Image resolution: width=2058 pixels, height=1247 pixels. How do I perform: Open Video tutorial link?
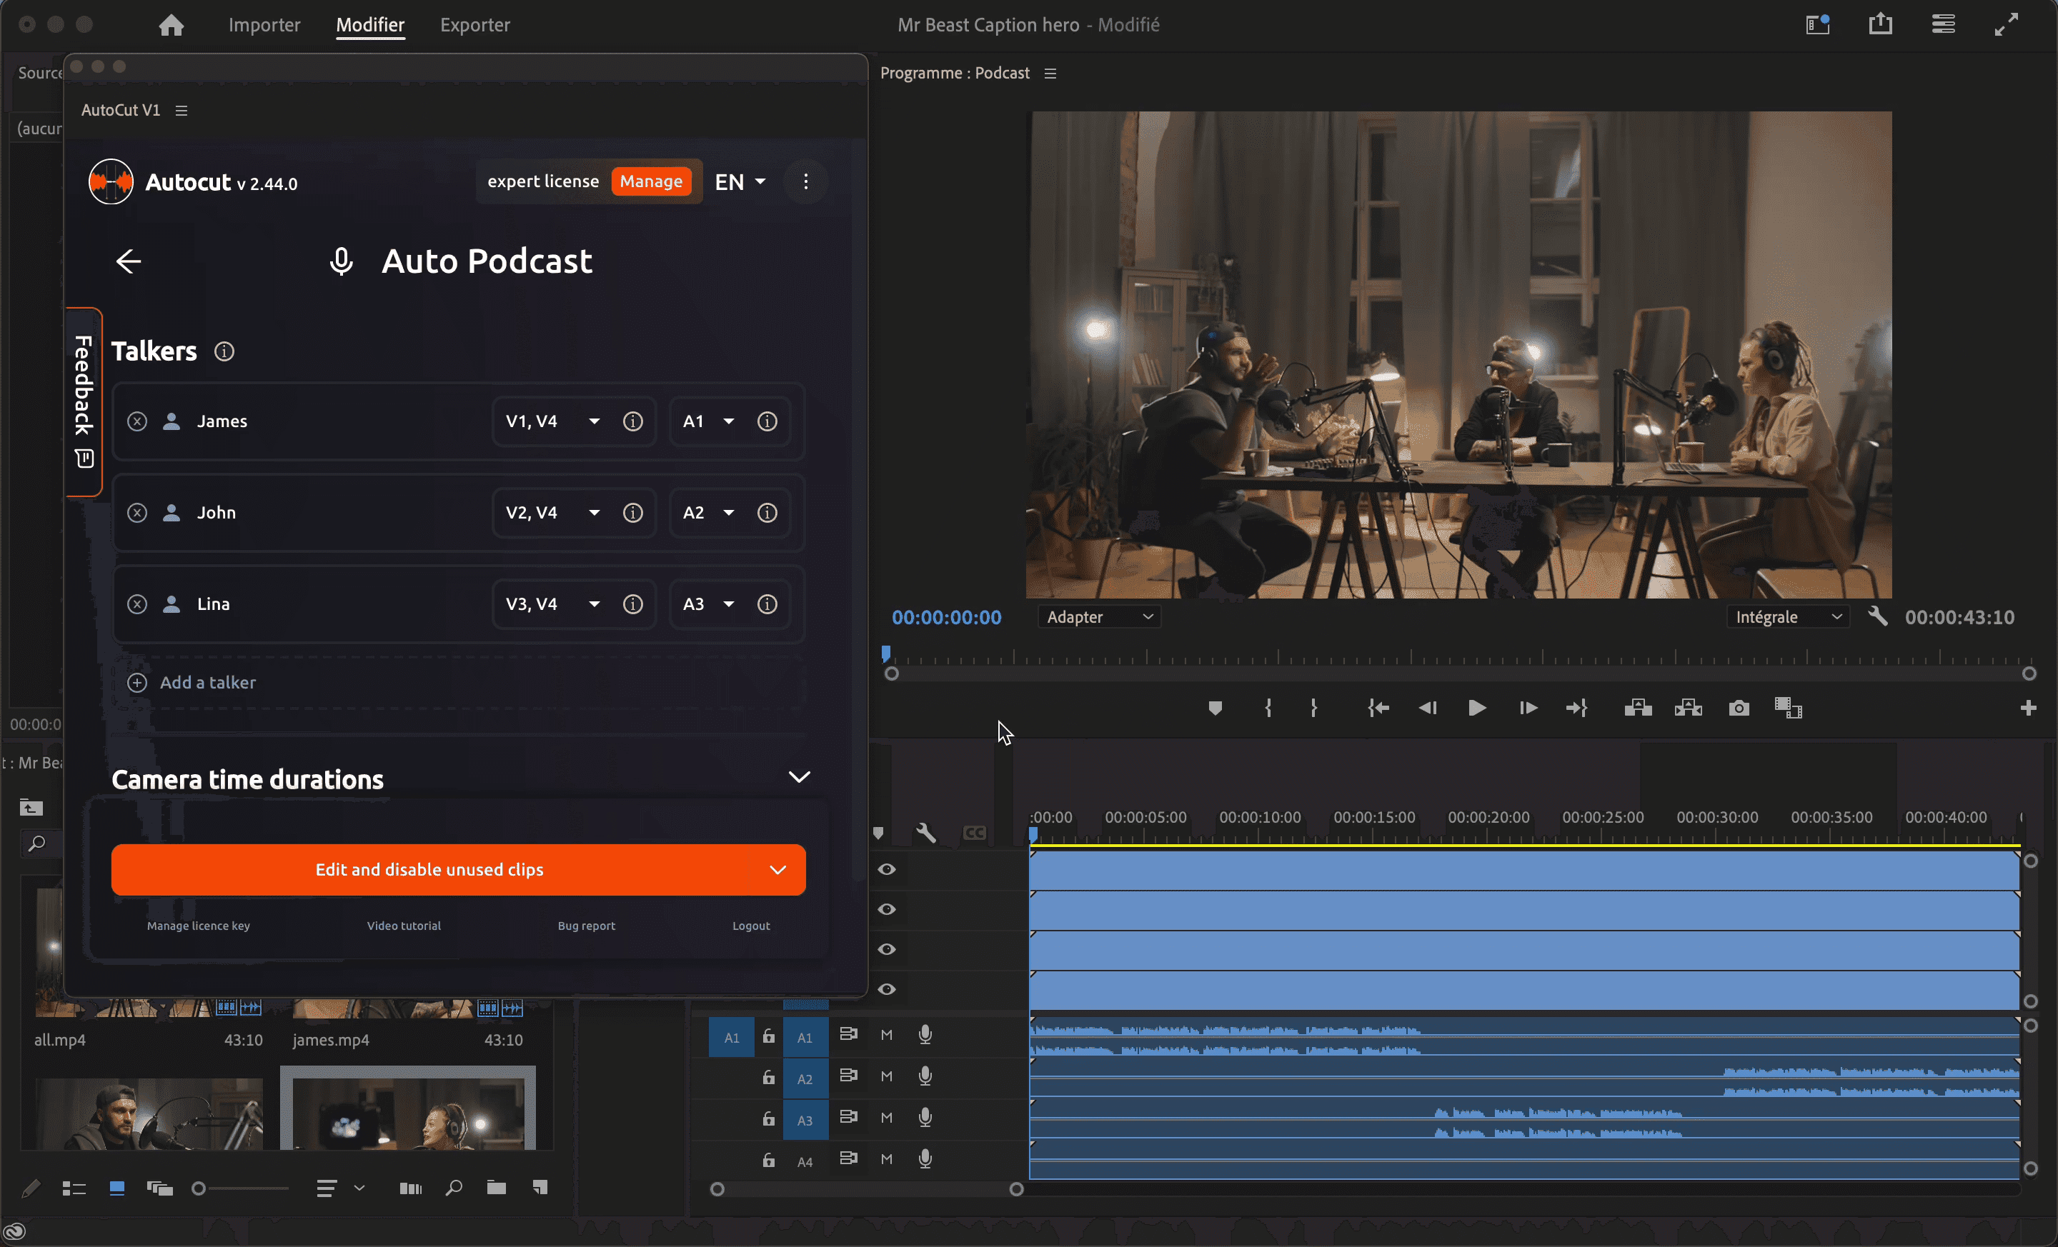[x=404, y=926]
